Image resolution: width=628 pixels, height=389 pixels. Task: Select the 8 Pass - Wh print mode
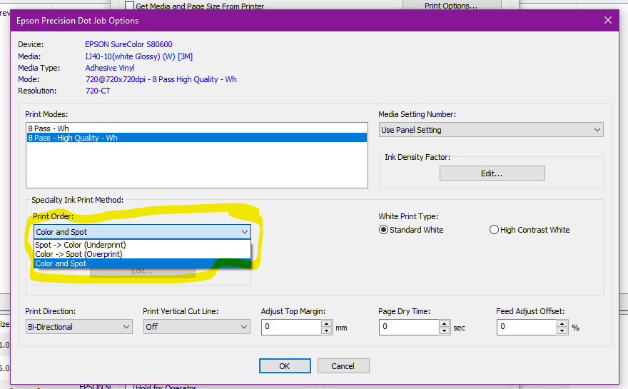pos(197,128)
